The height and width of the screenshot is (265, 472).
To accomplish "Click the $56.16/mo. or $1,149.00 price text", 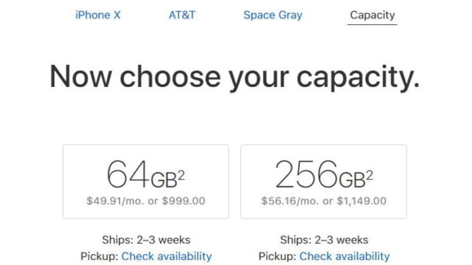I will tap(324, 201).
